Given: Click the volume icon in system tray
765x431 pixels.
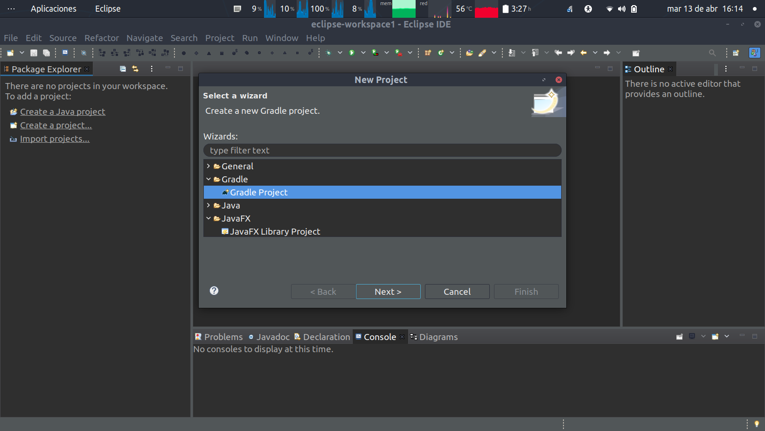Looking at the screenshot, I should click(622, 9).
